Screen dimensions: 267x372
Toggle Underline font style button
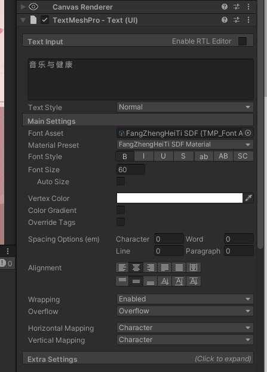point(163,156)
